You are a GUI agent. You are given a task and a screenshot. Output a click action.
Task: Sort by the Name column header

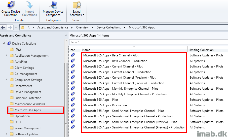pyautogui.click(x=134, y=50)
